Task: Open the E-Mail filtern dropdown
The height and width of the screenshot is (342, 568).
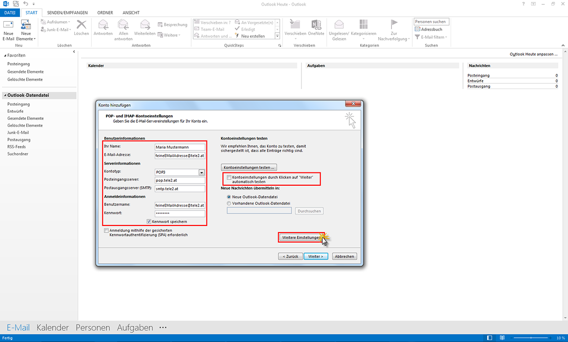Action: [431, 37]
